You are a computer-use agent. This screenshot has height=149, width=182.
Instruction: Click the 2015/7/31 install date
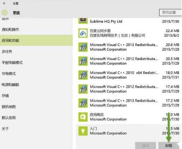click(170, 77)
